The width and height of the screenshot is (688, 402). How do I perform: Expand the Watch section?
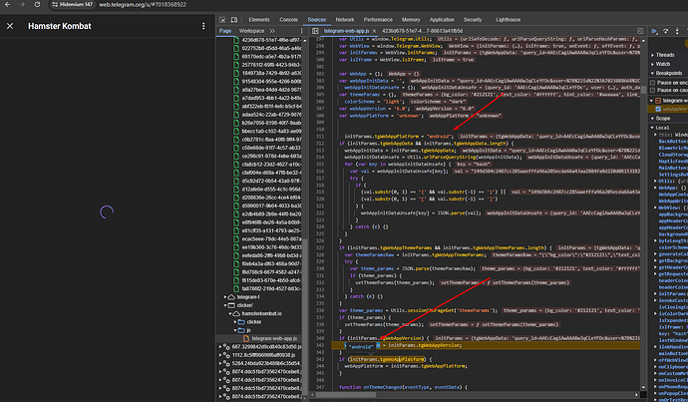(x=652, y=64)
